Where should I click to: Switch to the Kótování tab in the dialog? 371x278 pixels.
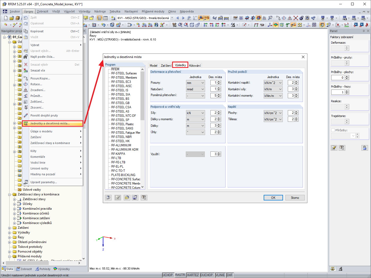pos(195,65)
